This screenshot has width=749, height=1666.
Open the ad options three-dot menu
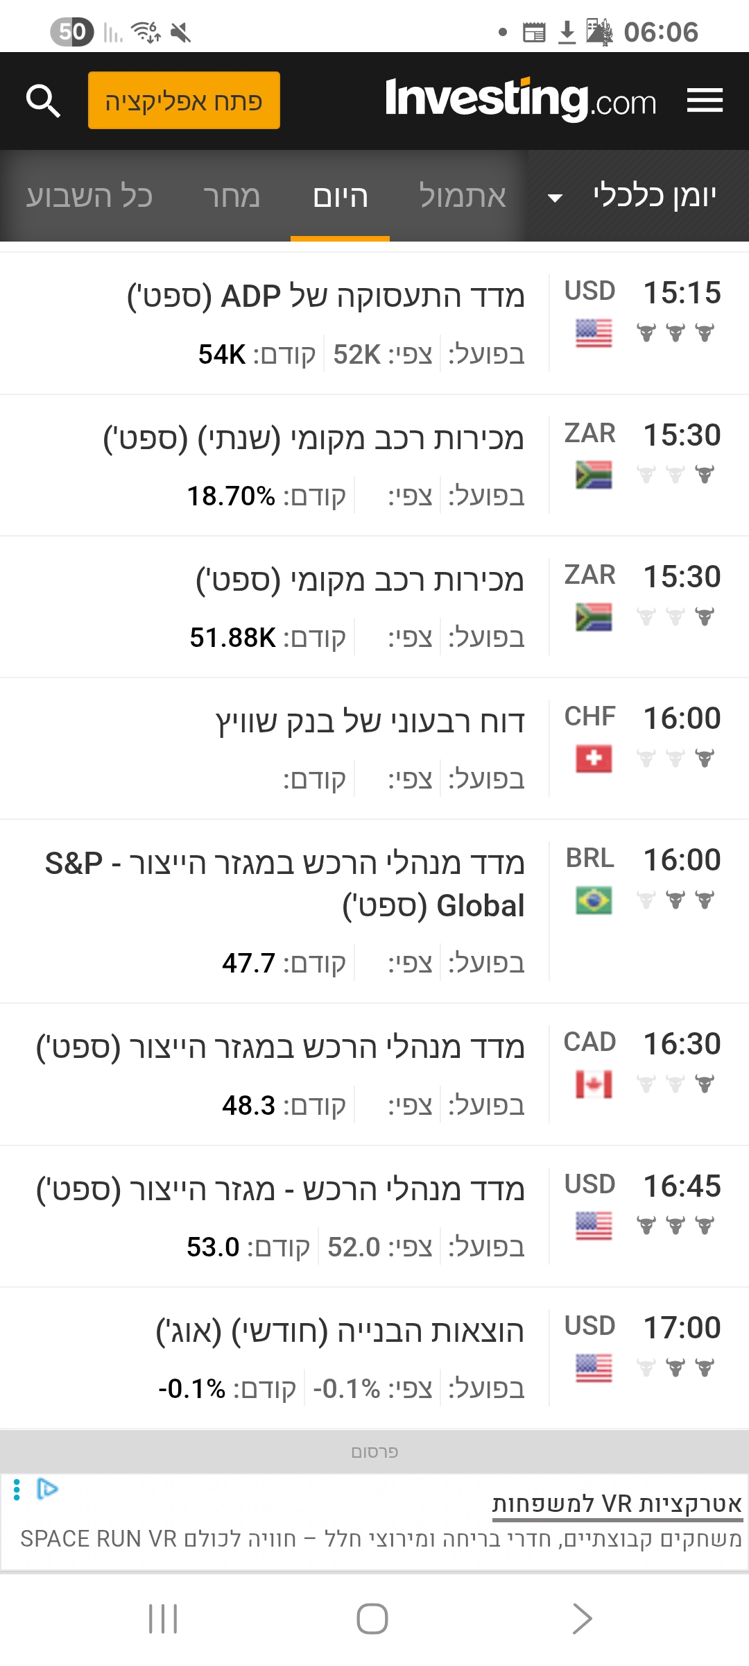click(x=17, y=1489)
